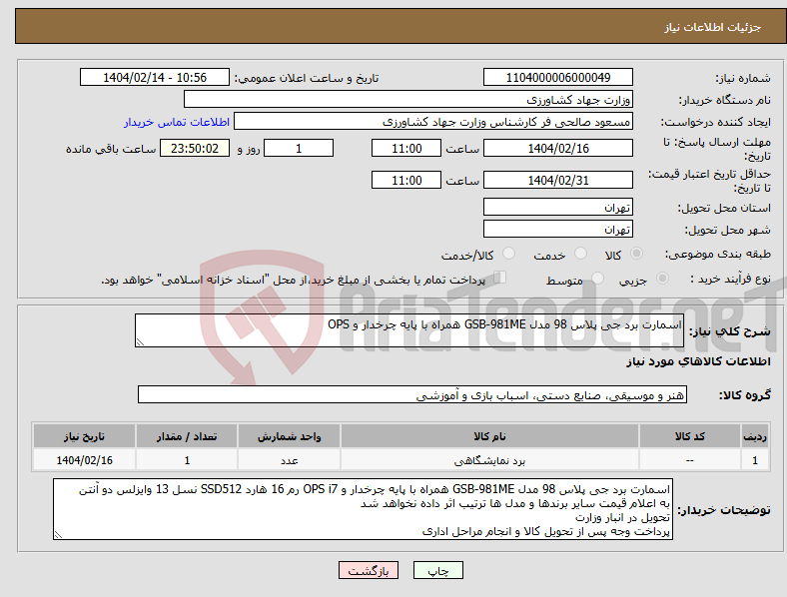Click the شماره نیاز label

coord(743,78)
